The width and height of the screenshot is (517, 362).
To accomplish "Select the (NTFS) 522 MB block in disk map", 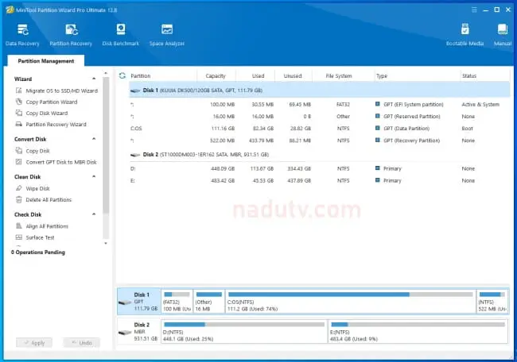I will coord(492,302).
